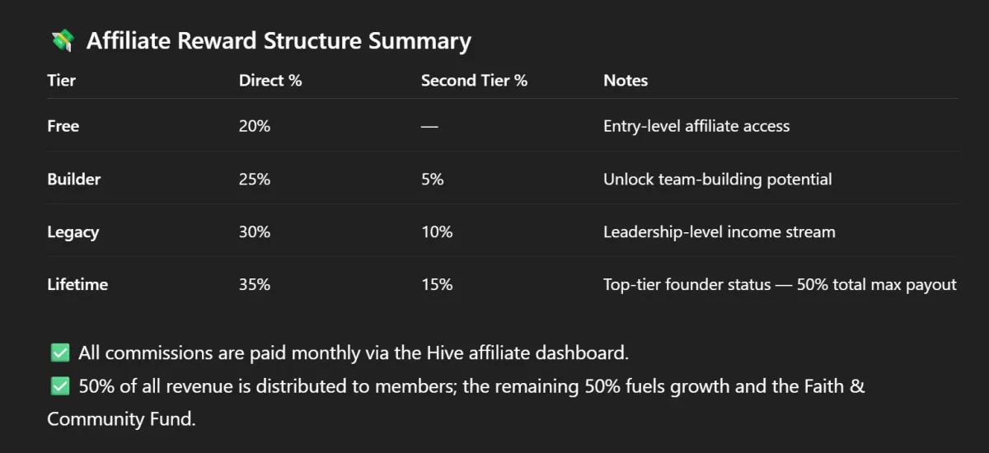Click the green checkmark beside commissions line
Viewport: 989px width, 453px height.
[x=60, y=353]
